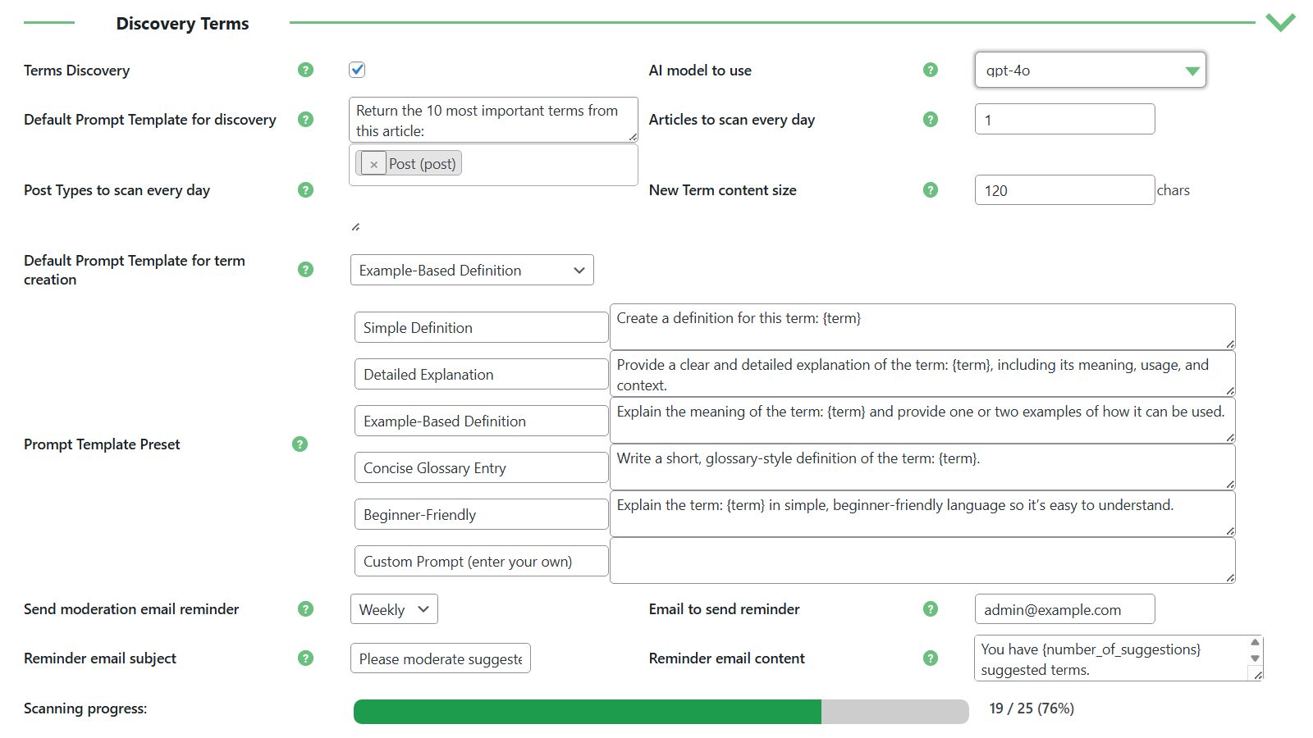Show help for Post Types to scan

point(305,189)
